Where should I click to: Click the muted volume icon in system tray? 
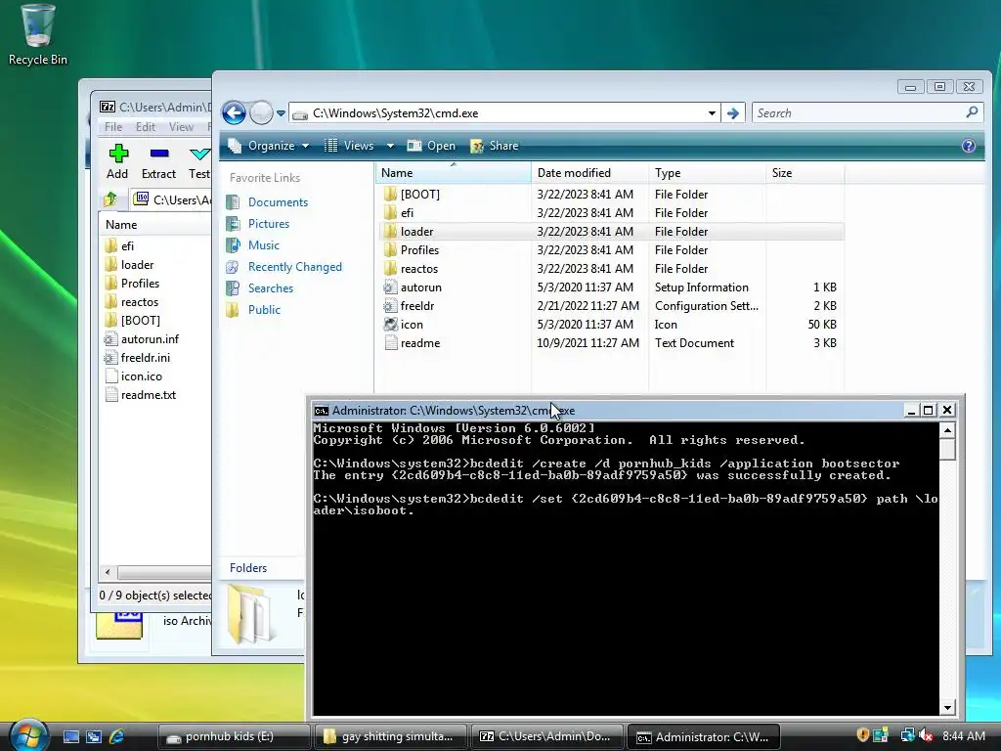[926, 736]
